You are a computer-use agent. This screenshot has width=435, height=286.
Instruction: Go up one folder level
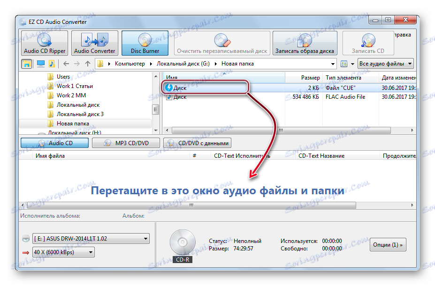click(88, 64)
